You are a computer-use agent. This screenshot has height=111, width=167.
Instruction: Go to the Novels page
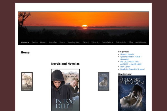point(43,42)
